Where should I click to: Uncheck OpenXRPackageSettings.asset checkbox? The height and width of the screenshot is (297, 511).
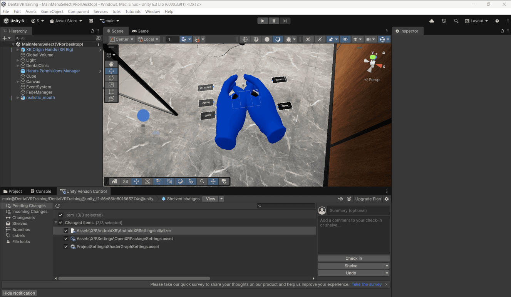pyautogui.click(x=66, y=239)
